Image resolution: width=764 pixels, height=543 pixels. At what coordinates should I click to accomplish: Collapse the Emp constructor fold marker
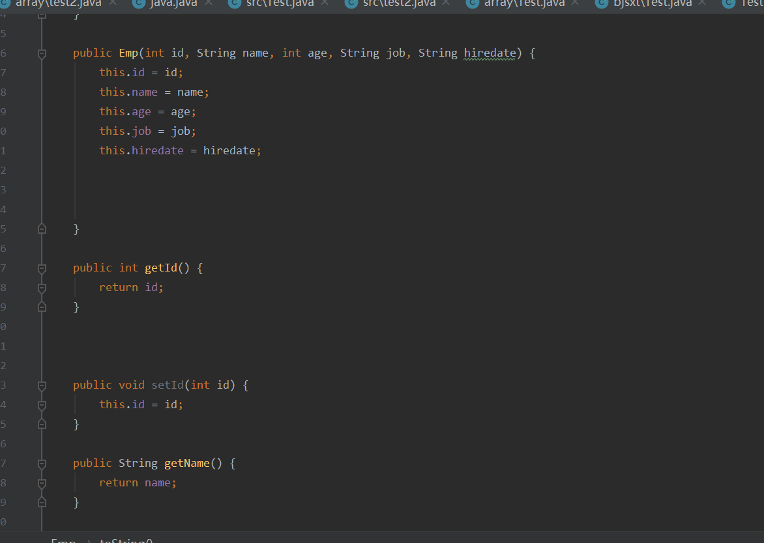pyautogui.click(x=42, y=53)
